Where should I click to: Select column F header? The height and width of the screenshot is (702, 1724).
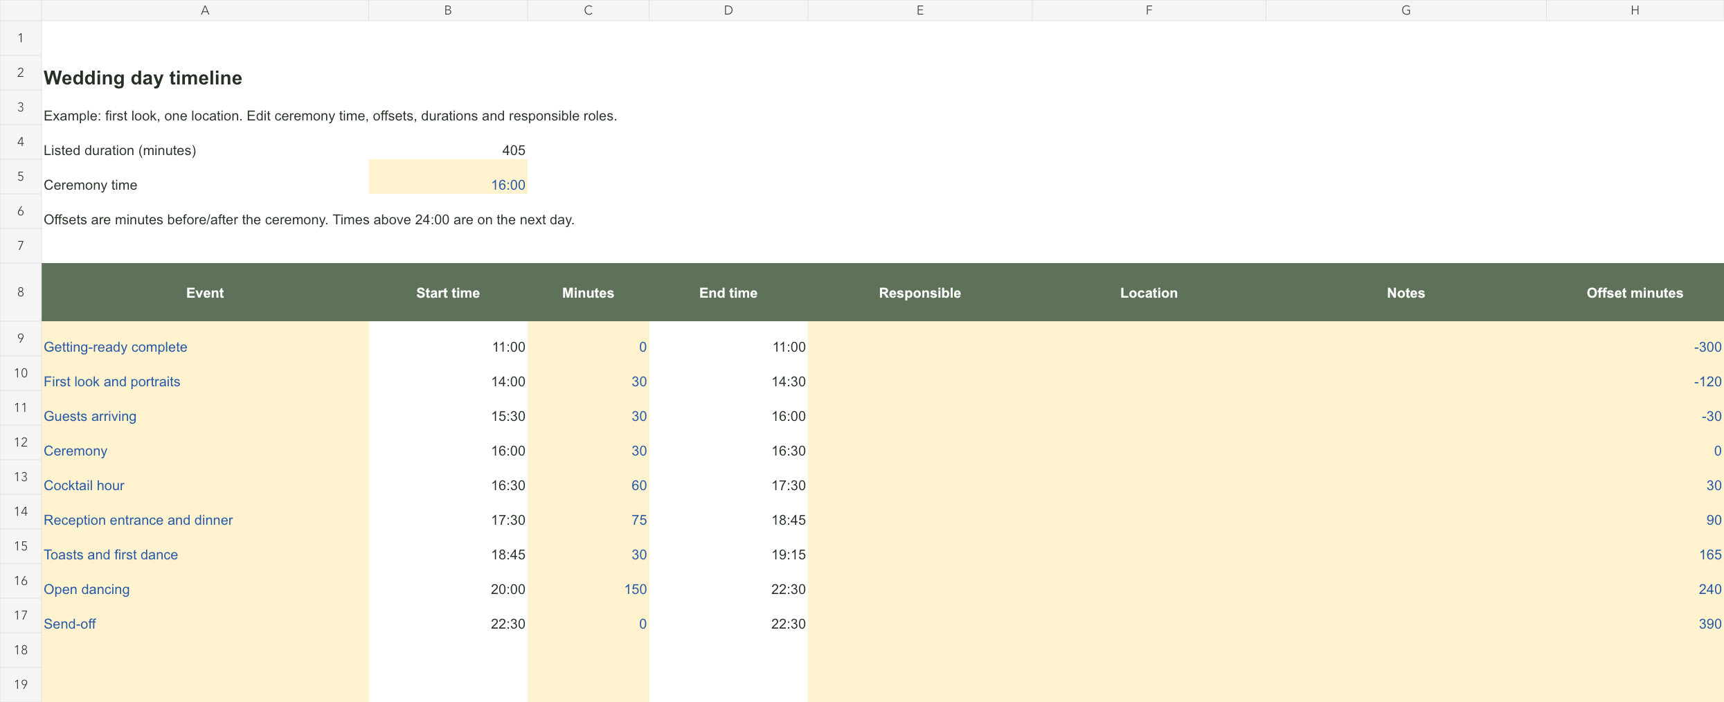pyautogui.click(x=1149, y=10)
